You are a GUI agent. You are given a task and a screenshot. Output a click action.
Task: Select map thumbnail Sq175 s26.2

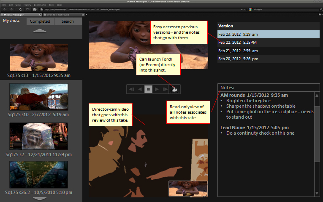pos(38,175)
